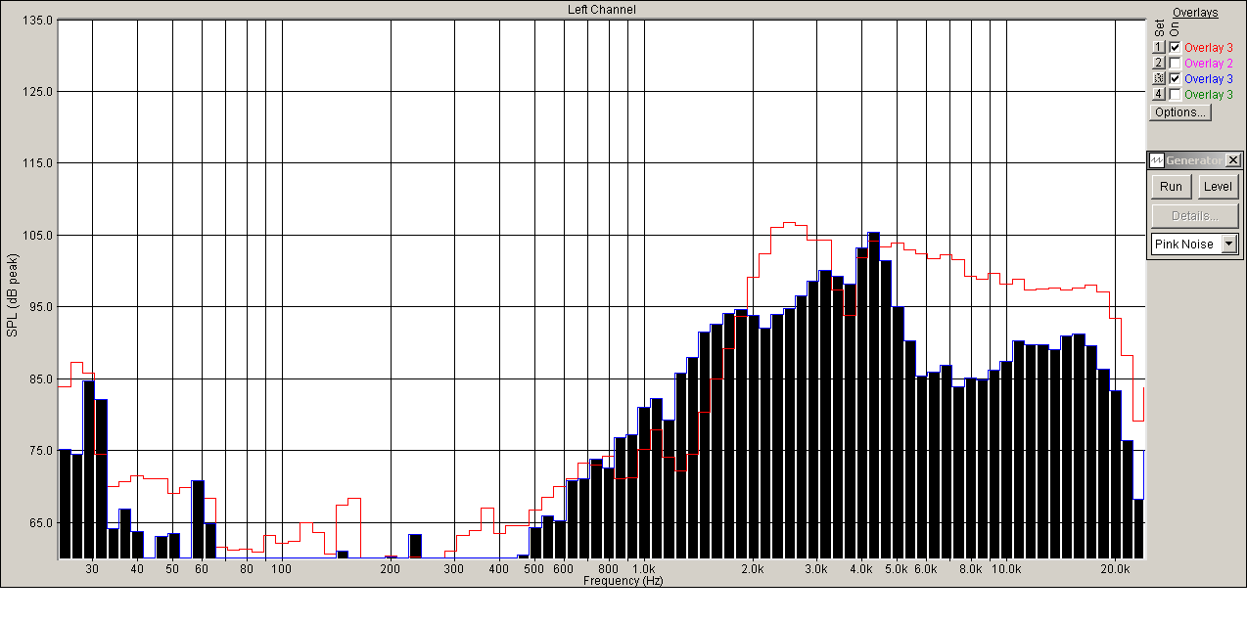Click the Generator window waveform icon
The width and height of the screenshot is (1247, 623).
click(1157, 160)
